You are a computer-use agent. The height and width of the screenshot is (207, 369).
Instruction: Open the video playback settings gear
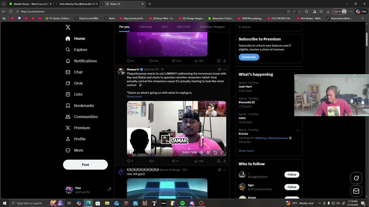pos(208,152)
